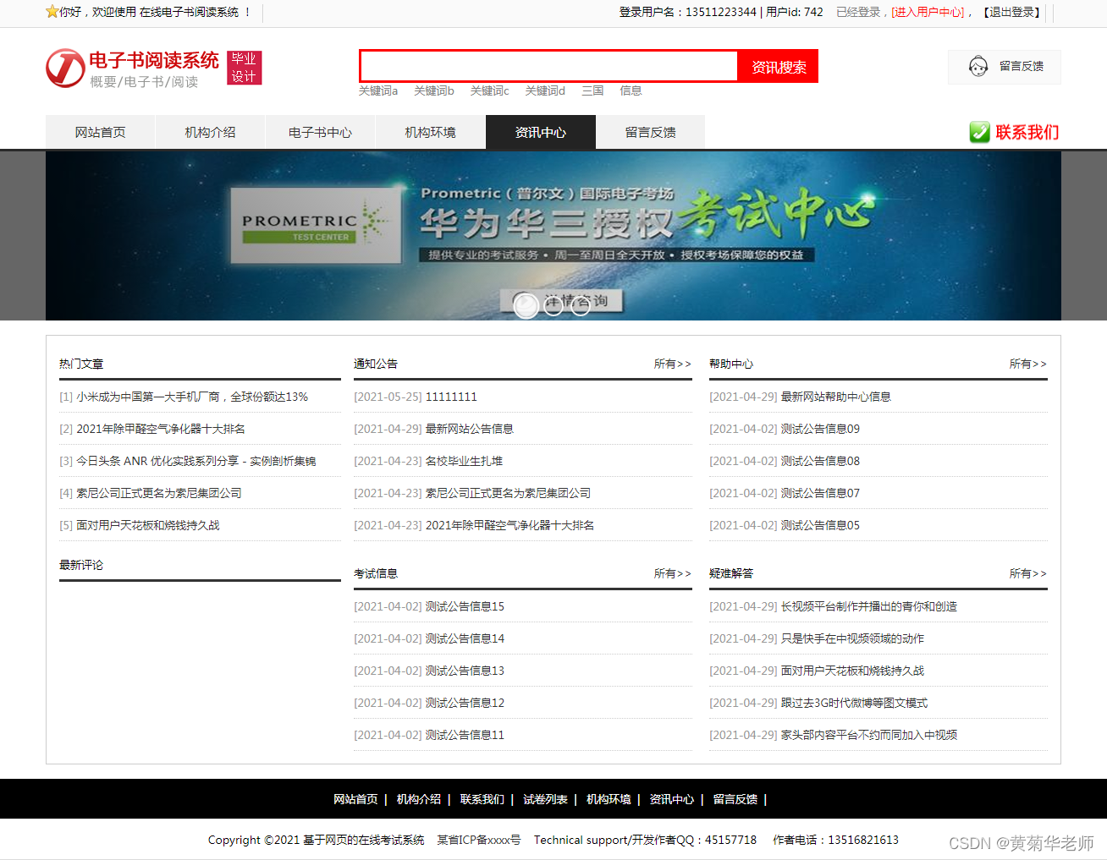Click the 毕业设计 red badge
The height and width of the screenshot is (860, 1107).
click(x=244, y=67)
